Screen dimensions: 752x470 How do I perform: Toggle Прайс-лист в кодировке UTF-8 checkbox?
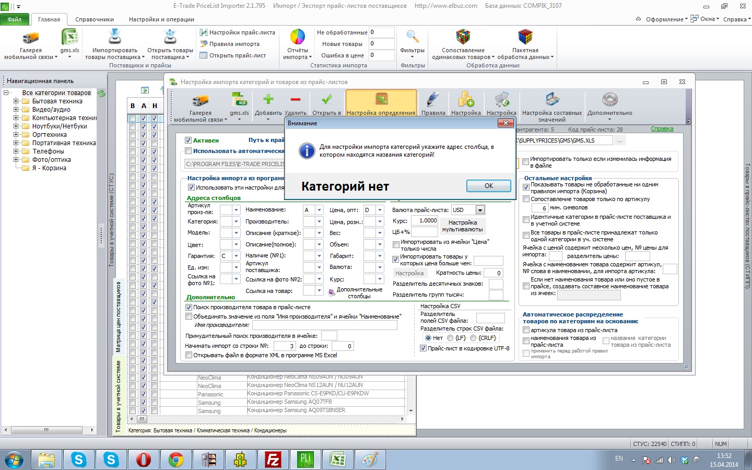(x=424, y=348)
